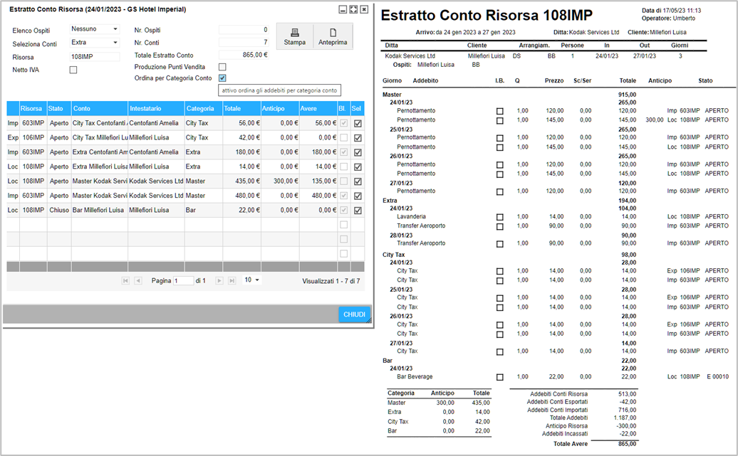Toggle Sel checkbox for Exp 106IMP row
This screenshot has height=456, width=738.
358,138
